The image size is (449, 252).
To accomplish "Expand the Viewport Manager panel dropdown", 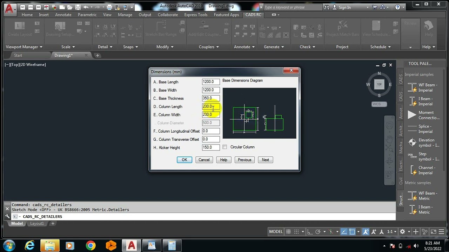I will click(x=24, y=47).
